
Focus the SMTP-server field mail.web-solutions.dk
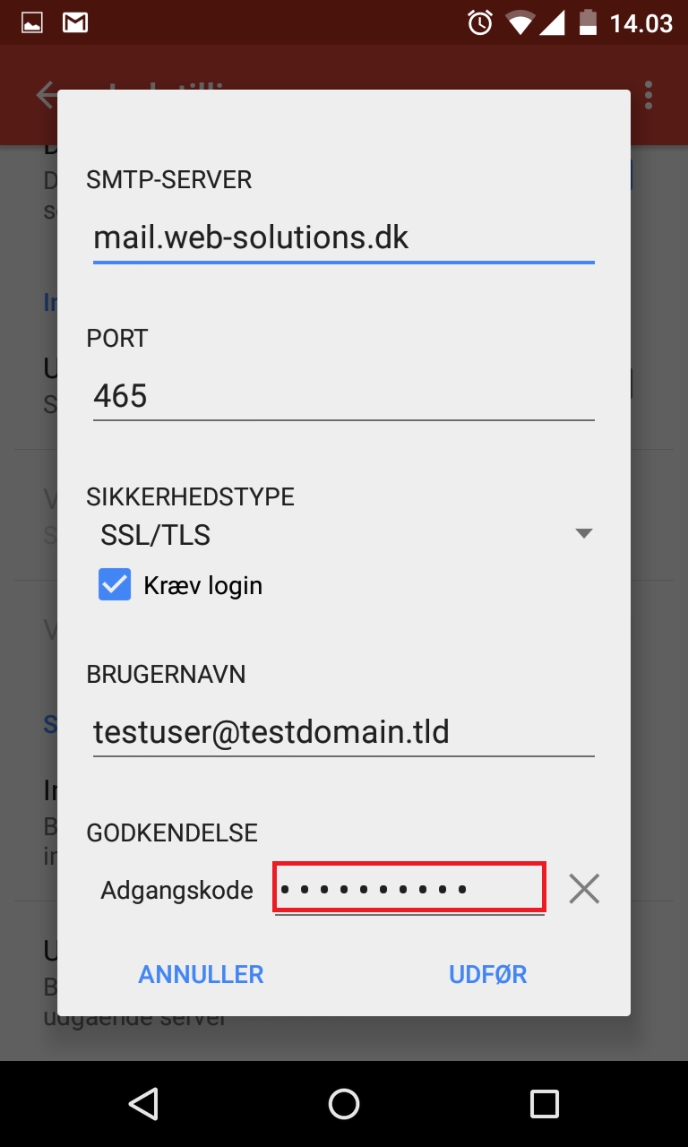pyautogui.click(x=344, y=237)
